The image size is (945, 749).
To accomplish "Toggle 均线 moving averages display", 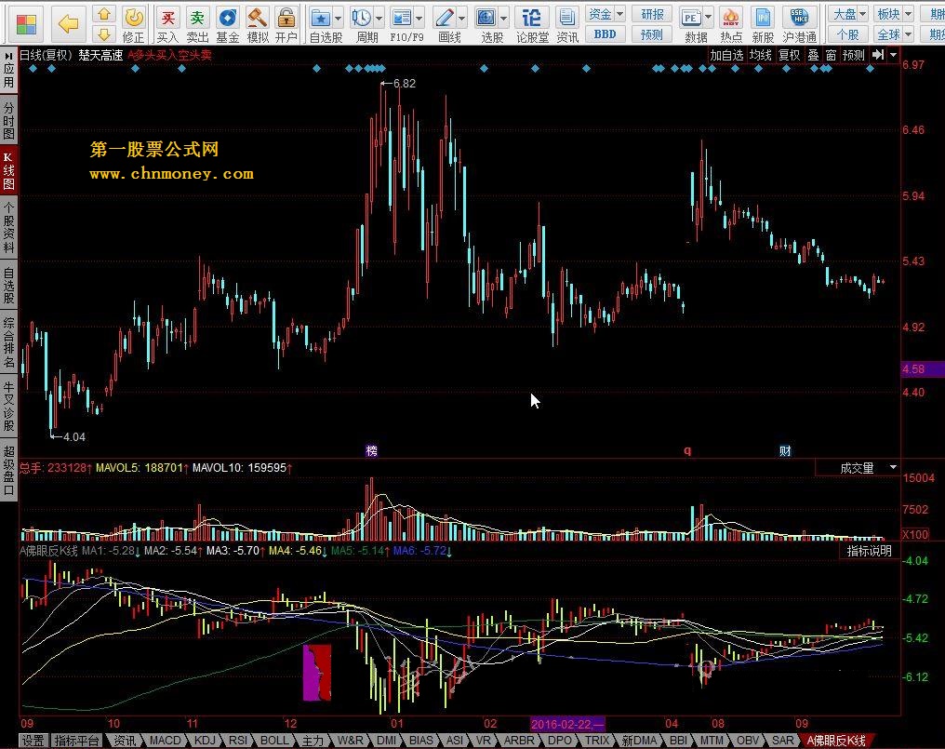I will (x=760, y=55).
